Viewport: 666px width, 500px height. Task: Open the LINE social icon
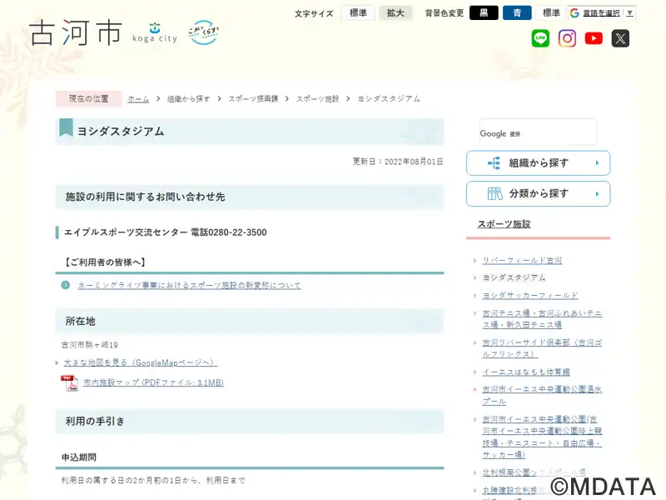click(541, 38)
